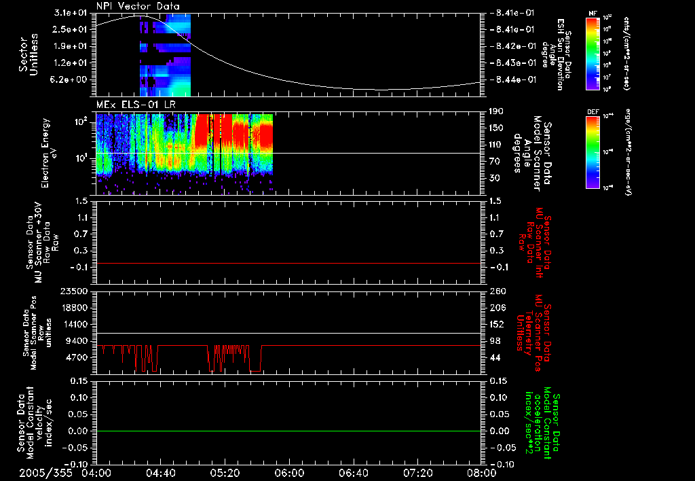Click the 44 telemetry position tick
Screen dimensions: 695x481
coord(495,357)
